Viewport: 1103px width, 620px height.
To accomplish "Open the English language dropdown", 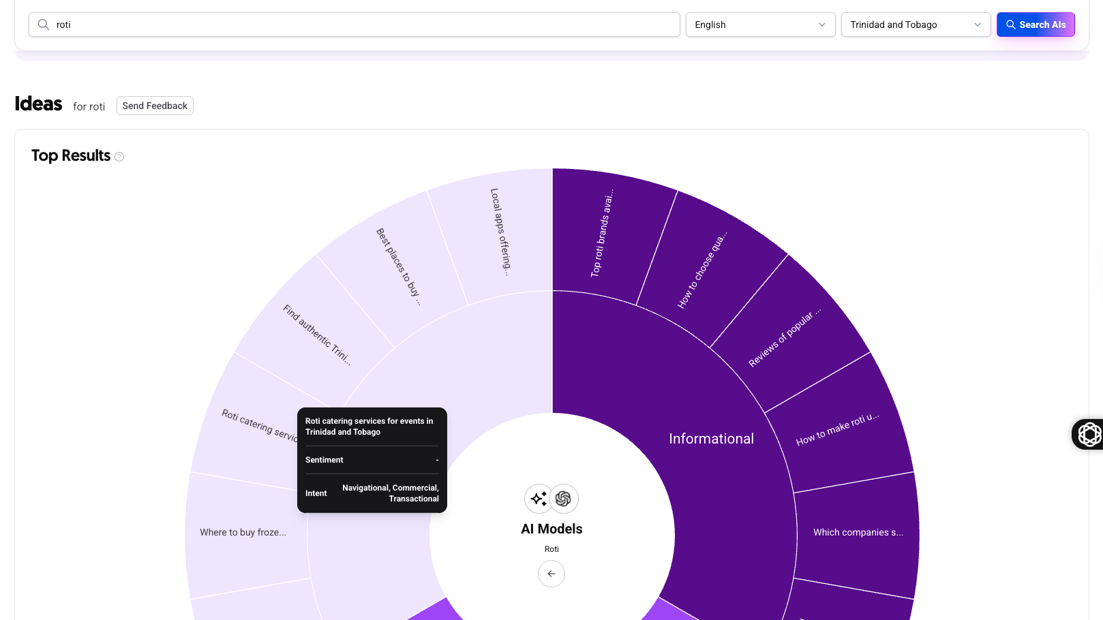I will tap(759, 25).
